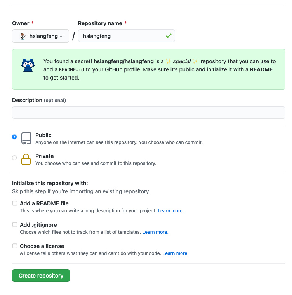
Task: Tick the Choose a license checkbox
Action: [15, 246]
